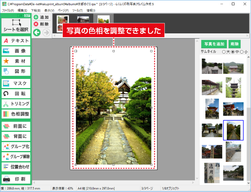
Task: Select the temple gate entrance thumbnail
Action: coord(212,130)
